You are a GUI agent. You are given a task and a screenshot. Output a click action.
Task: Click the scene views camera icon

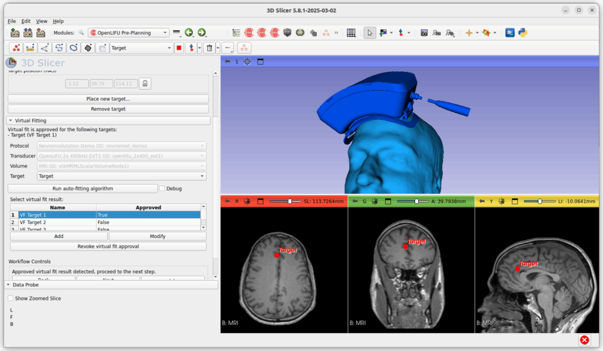(x=436, y=33)
